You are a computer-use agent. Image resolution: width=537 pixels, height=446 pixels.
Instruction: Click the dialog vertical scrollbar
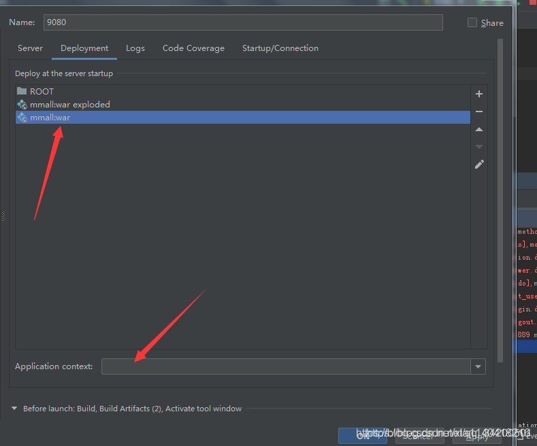point(500,200)
